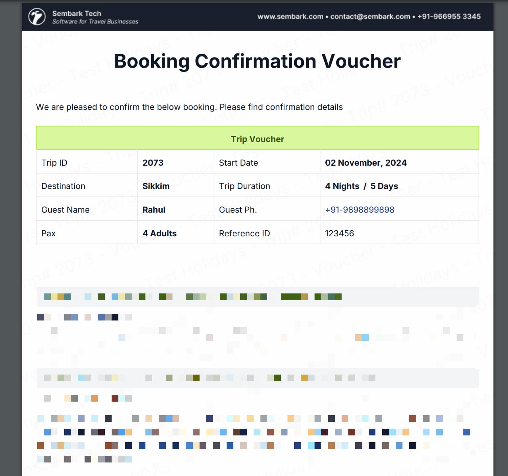The height and width of the screenshot is (476, 508).
Task: Click the Pax row showing '4 Adults'
Action: pyautogui.click(x=159, y=233)
